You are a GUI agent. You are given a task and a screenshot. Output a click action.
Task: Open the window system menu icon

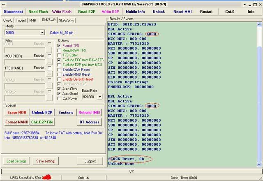click(x=3, y=5)
